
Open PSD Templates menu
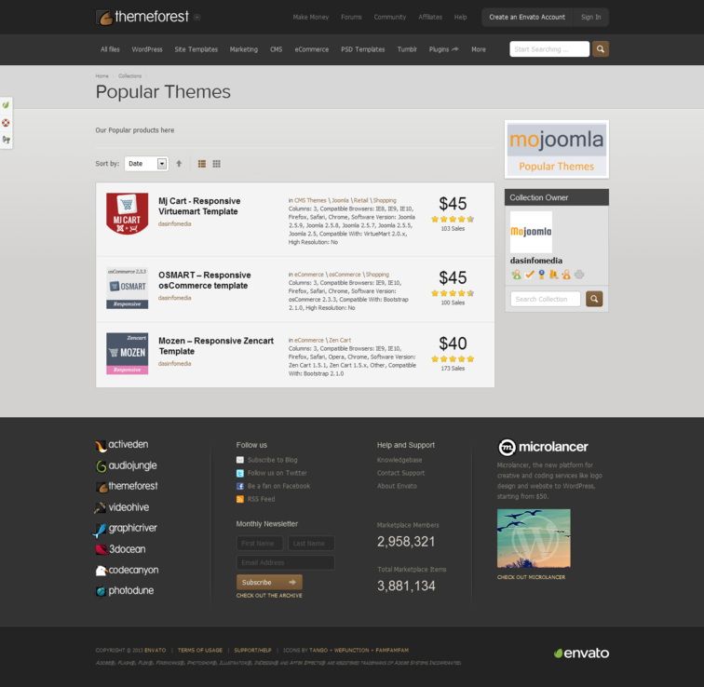(x=363, y=49)
